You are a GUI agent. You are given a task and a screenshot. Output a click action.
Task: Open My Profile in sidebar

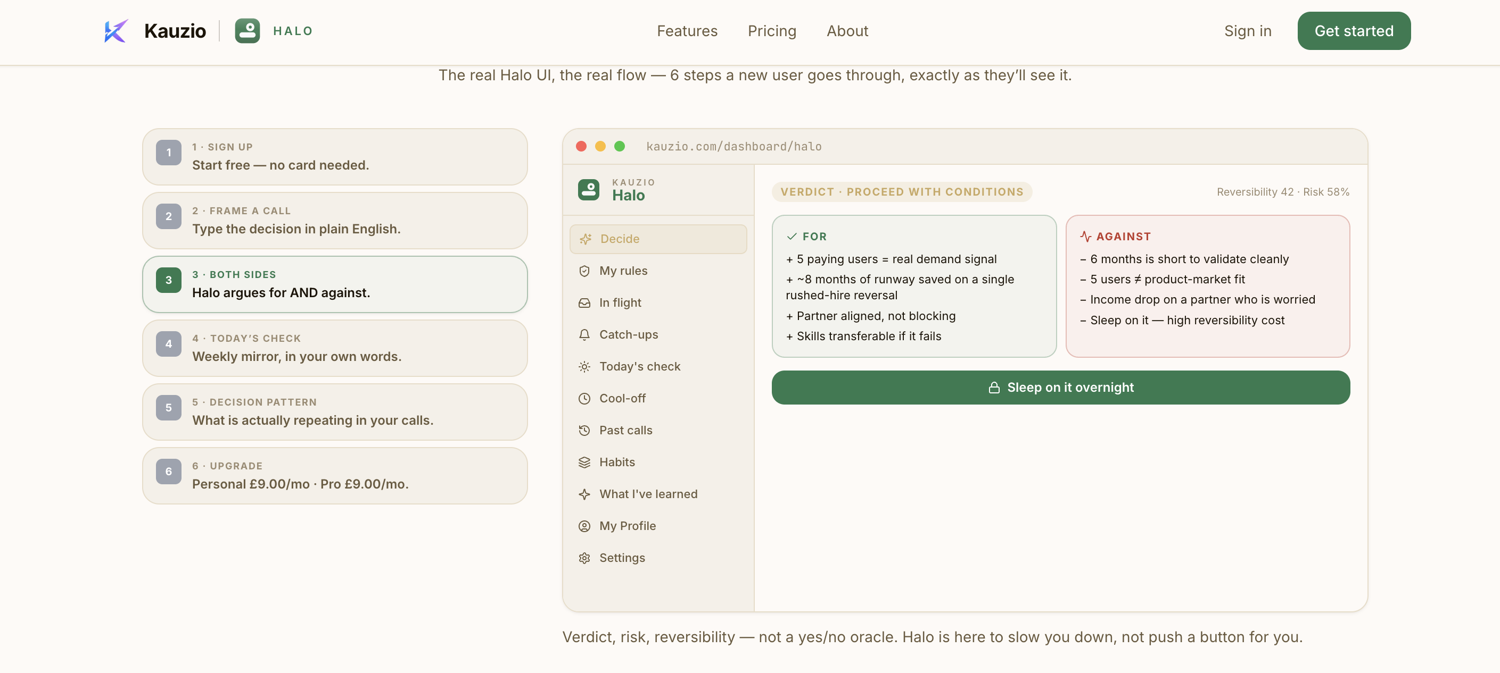(658, 526)
